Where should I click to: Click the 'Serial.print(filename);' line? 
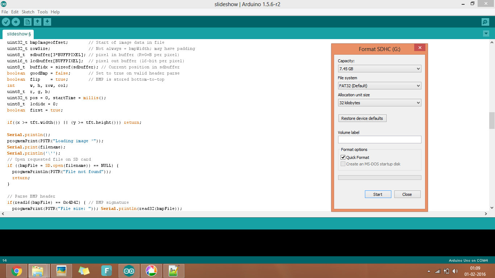tap(36, 147)
